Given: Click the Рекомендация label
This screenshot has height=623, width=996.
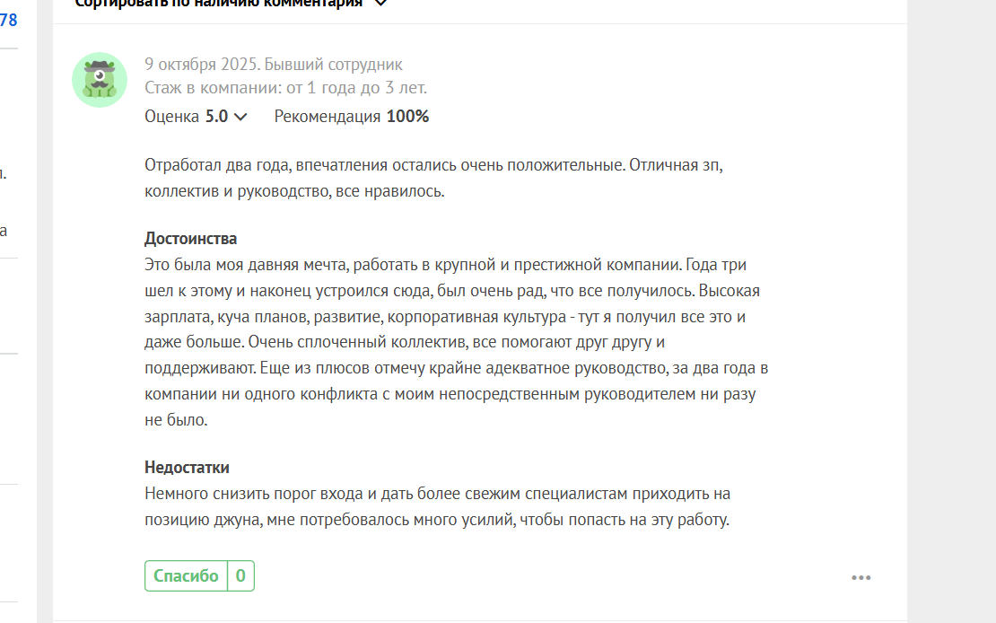Looking at the screenshot, I should pos(328,117).
